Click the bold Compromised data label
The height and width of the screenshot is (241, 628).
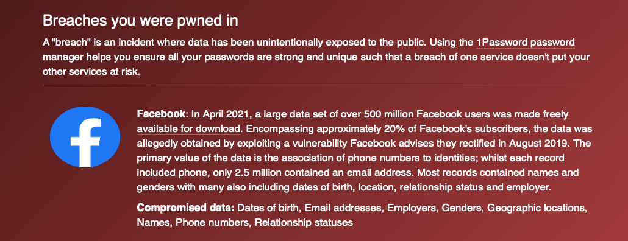point(185,208)
